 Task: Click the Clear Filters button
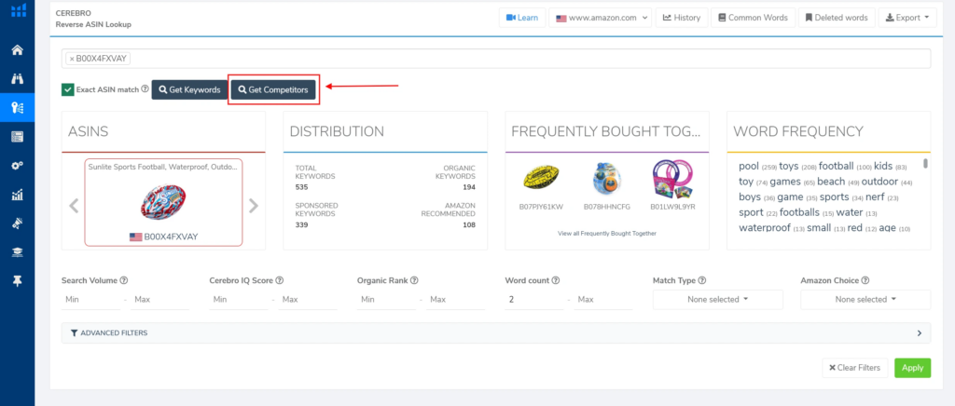point(856,368)
